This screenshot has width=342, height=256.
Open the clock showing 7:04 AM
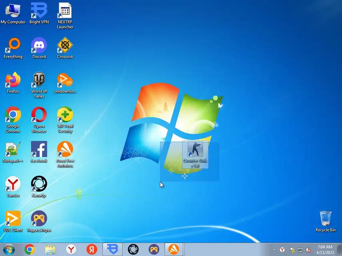tap(325, 249)
